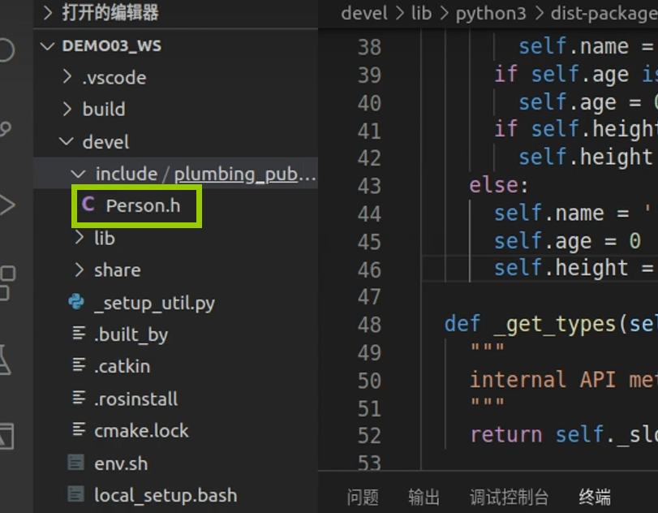
Task: Switch to the 终端 panel tab
Action: 595,497
